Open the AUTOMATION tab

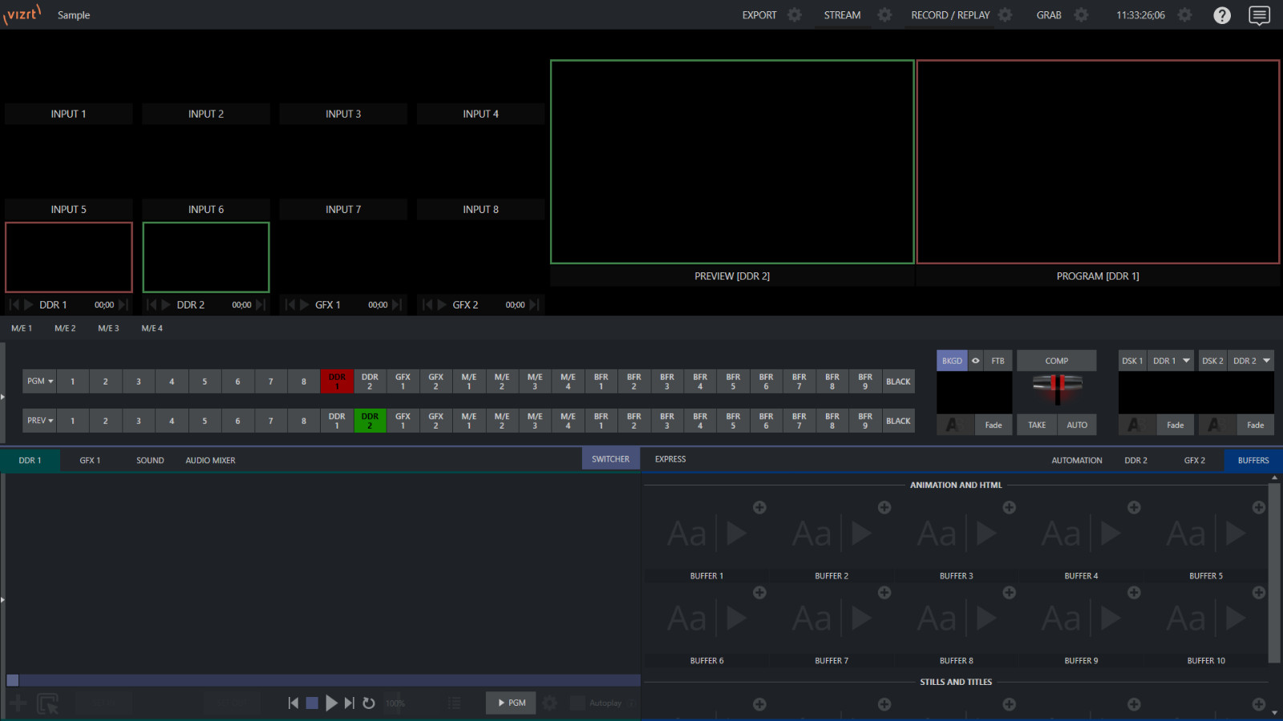click(x=1076, y=461)
